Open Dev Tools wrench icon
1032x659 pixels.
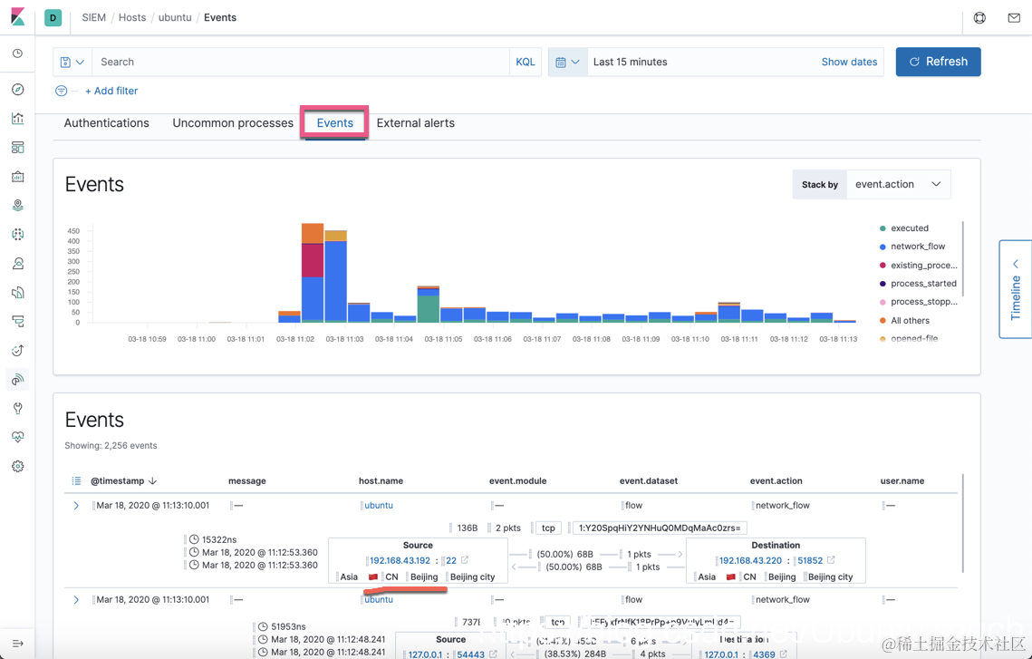(18, 408)
